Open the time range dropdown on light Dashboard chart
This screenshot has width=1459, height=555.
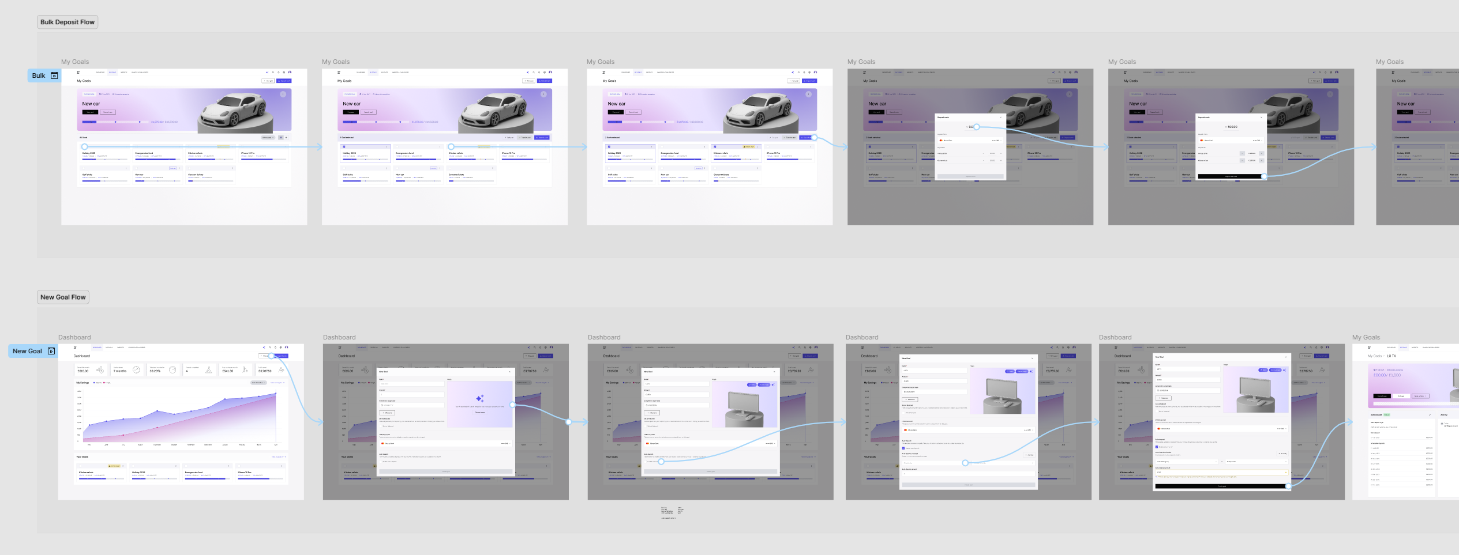[x=258, y=383]
